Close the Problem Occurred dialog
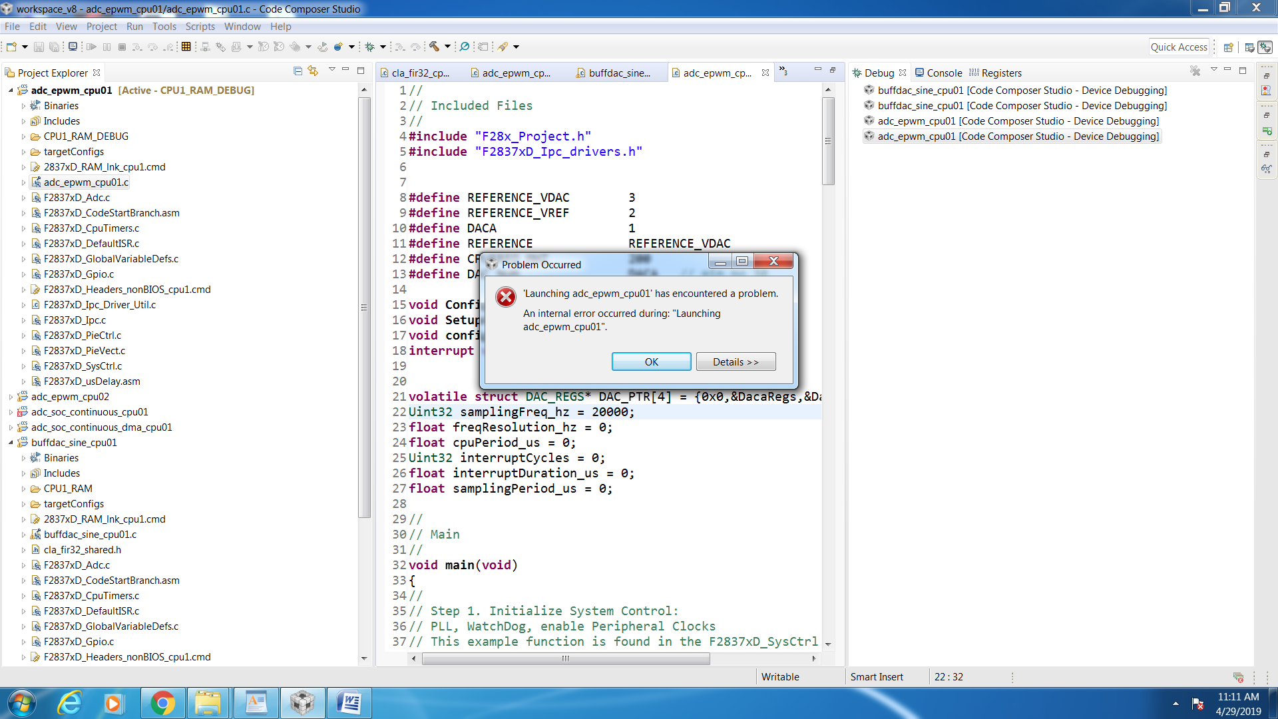The width and height of the screenshot is (1278, 719). point(773,262)
